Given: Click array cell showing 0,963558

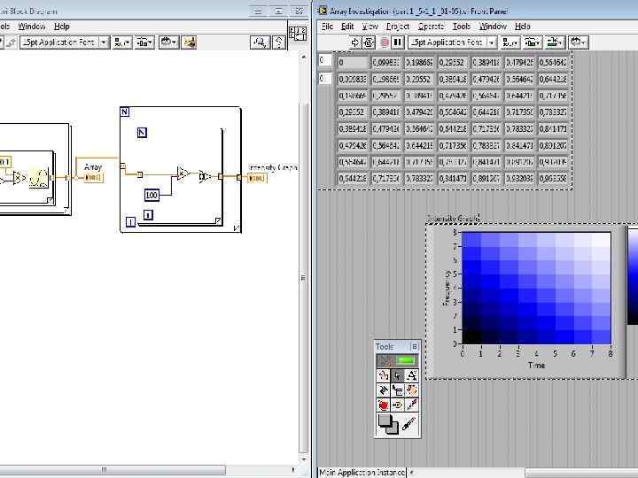Looking at the screenshot, I should point(553,179).
